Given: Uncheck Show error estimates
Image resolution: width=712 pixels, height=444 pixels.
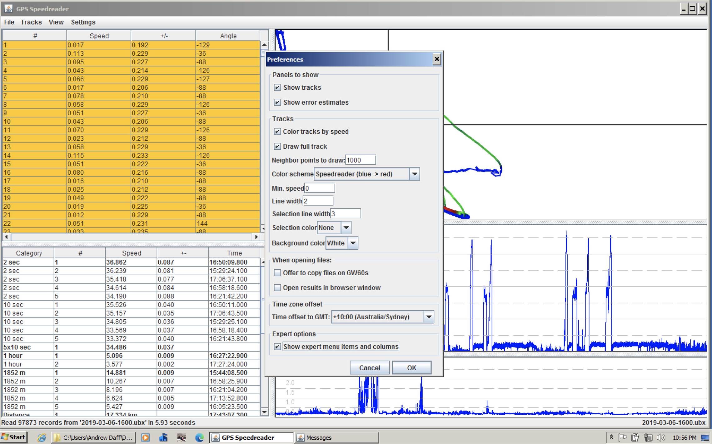Looking at the screenshot, I should (x=277, y=102).
